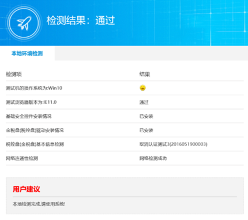Click 已安装 result for 基础安全控件

(146, 116)
